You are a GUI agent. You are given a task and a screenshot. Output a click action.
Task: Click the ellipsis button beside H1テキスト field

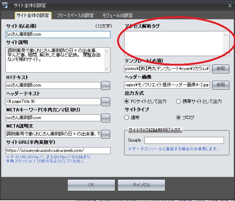coord(106,86)
